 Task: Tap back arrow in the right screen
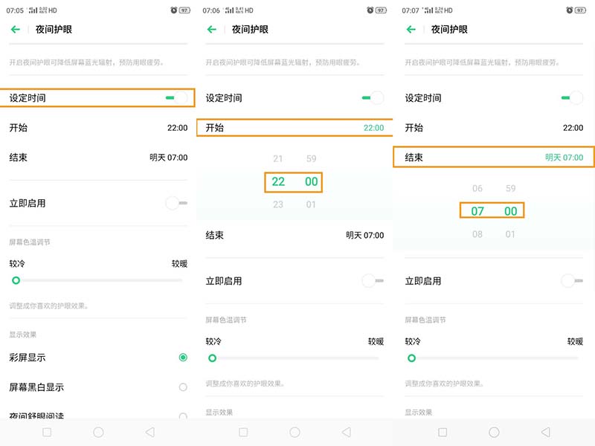click(x=411, y=29)
